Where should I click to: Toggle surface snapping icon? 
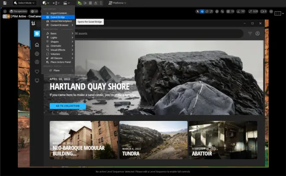point(222,12)
